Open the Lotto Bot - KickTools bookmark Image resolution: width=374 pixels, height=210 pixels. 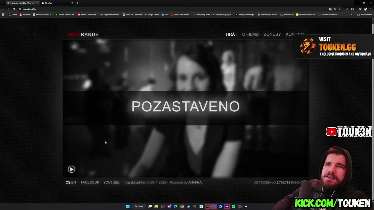pyautogui.click(x=132, y=15)
